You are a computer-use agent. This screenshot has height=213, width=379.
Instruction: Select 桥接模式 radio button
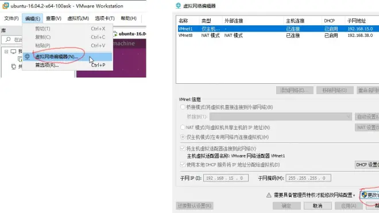click(x=183, y=107)
